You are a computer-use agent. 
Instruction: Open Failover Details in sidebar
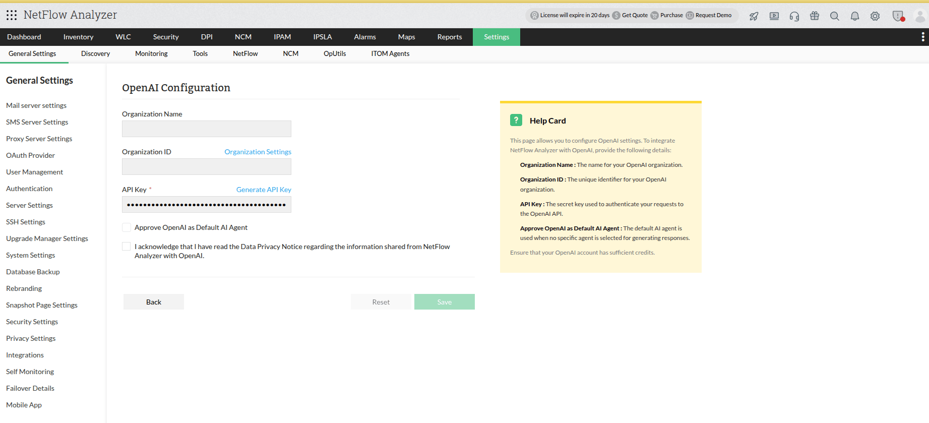(30, 388)
